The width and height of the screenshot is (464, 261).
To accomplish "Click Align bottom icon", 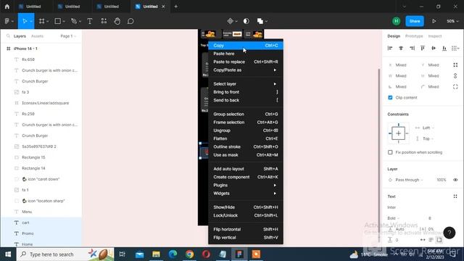I will pyautogui.click(x=444, y=49).
